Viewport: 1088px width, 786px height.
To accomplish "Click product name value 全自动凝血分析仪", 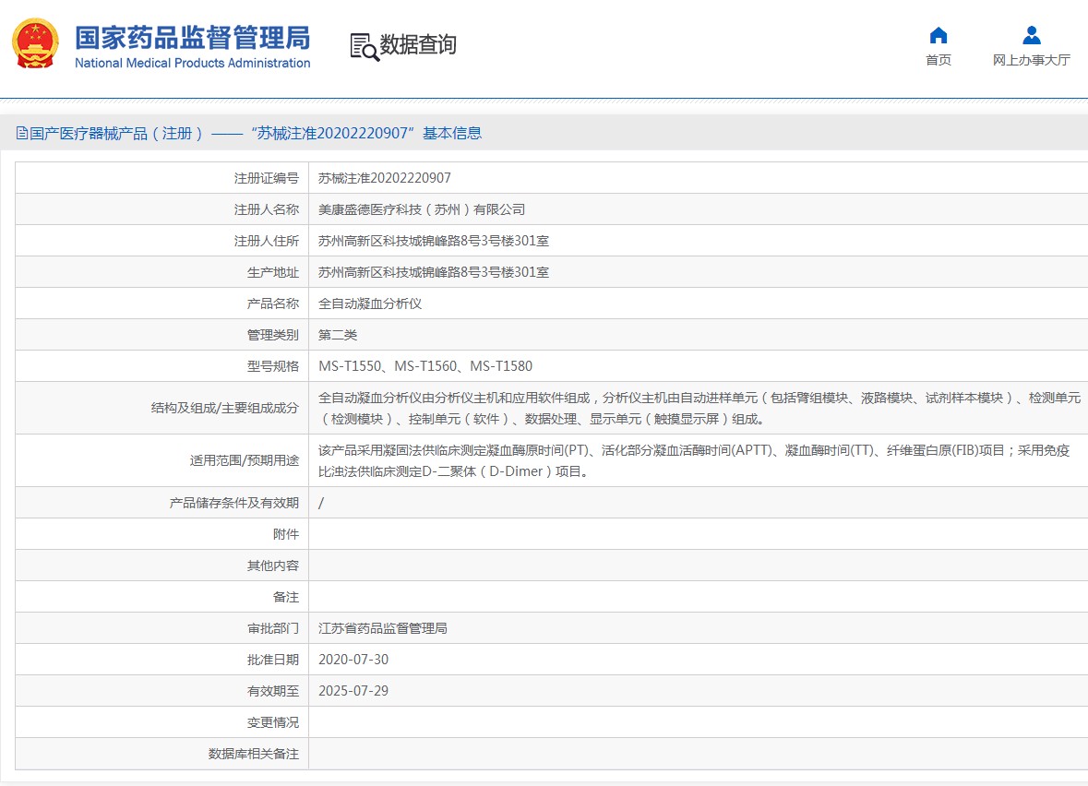I will (x=369, y=304).
